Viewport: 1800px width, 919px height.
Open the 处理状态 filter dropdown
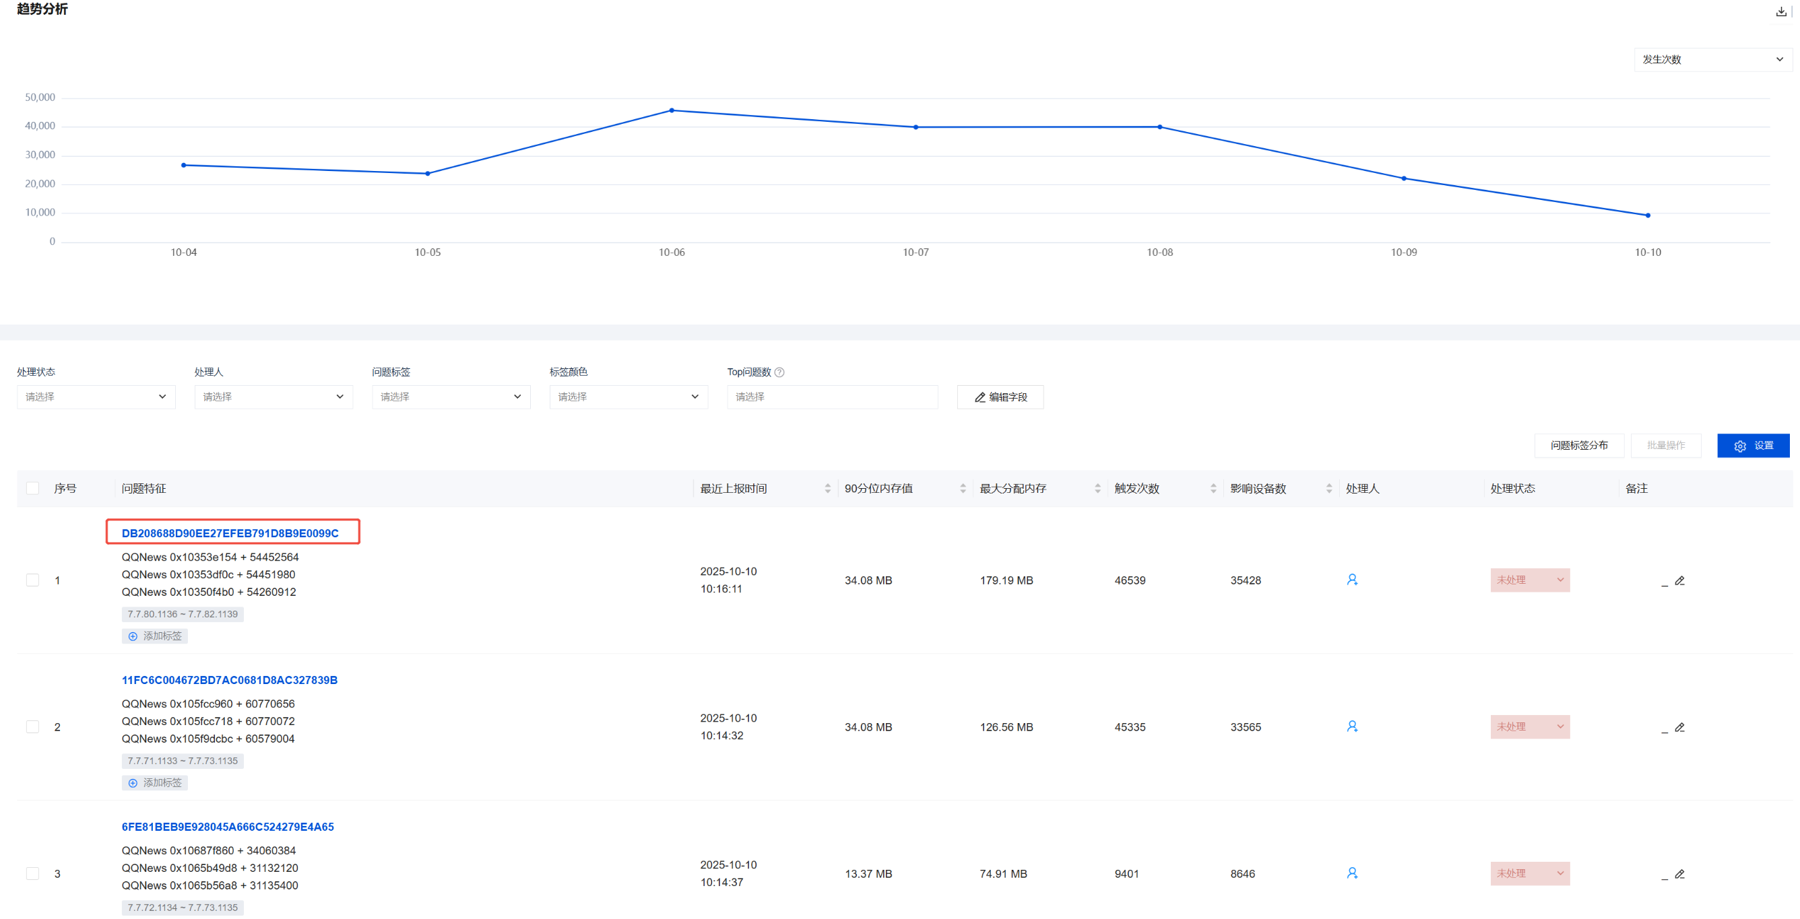[96, 397]
